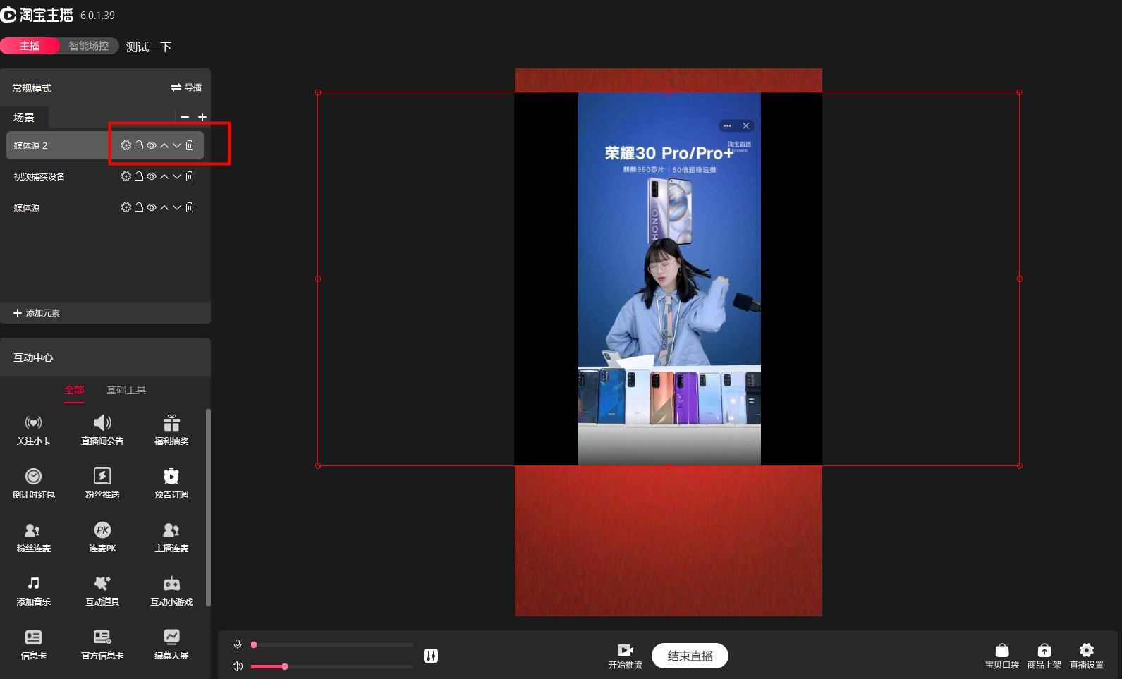This screenshot has width=1122, height=679.
Task: Move 视频捕获设备 up one level
Action: click(164, 176)
